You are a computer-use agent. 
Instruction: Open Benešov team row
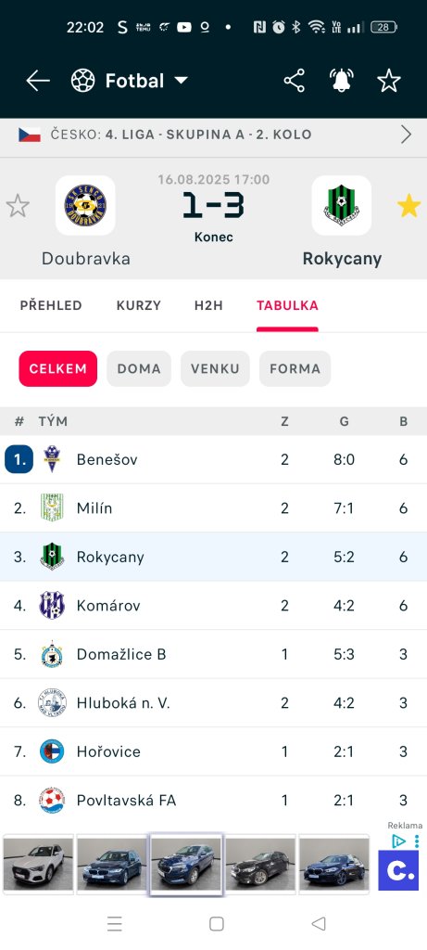213,459
